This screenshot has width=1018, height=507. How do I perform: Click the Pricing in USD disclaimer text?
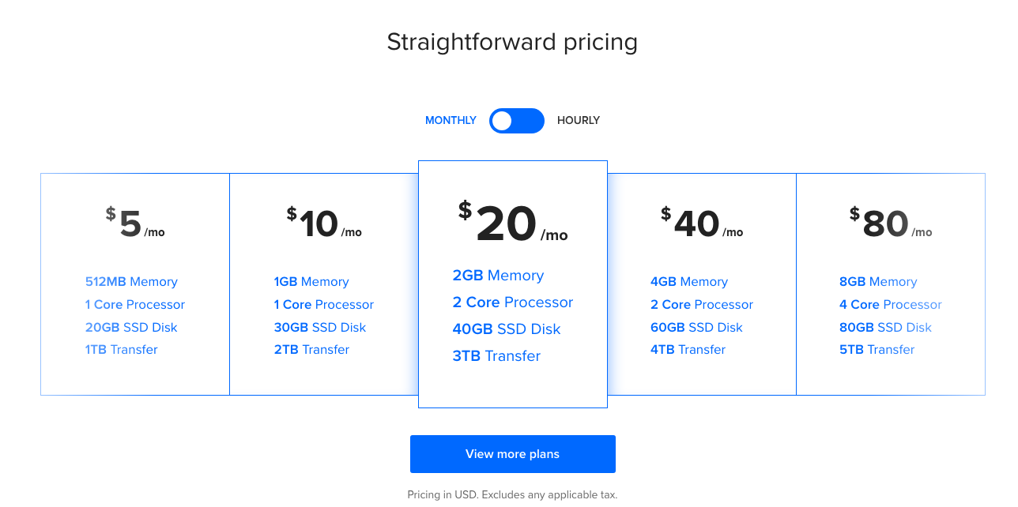point(512,495)
